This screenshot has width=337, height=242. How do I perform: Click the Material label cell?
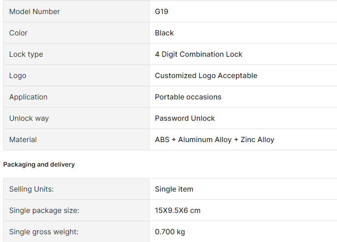77,139
